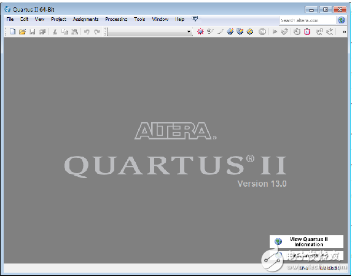
Task: Click the Documentation button under Quartus Information
Action: click(307, 256)
